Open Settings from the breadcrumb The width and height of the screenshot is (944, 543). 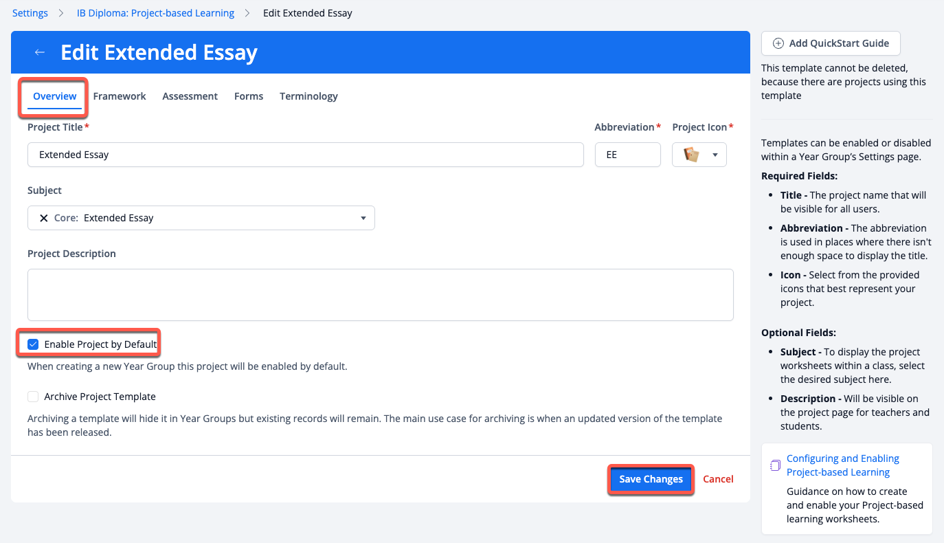click(x=30, y=13)
